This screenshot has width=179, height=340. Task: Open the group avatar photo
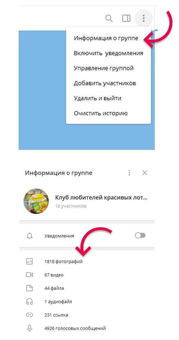click(36, 201)
